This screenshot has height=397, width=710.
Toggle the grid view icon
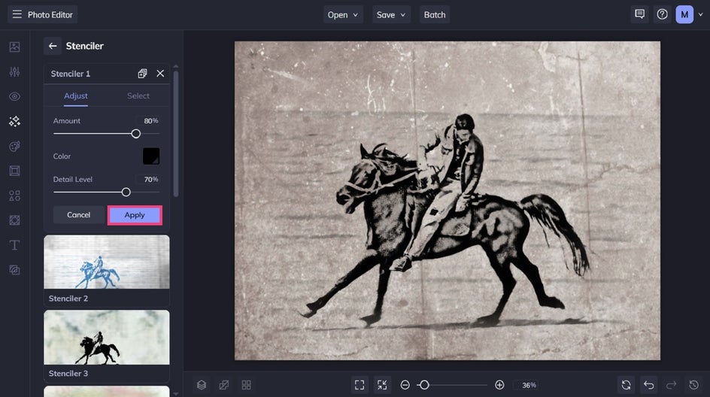tap(247, 385)
